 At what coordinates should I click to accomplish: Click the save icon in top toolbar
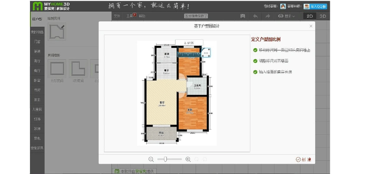pyautogui.click(x=243, y=16)
